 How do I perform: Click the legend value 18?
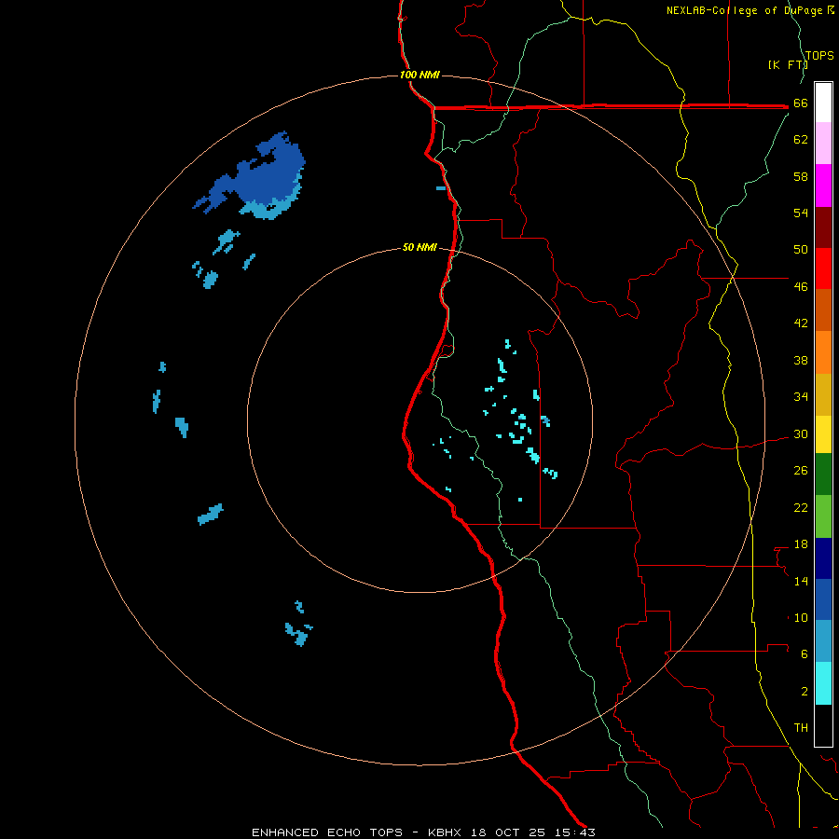coord(801,544)
